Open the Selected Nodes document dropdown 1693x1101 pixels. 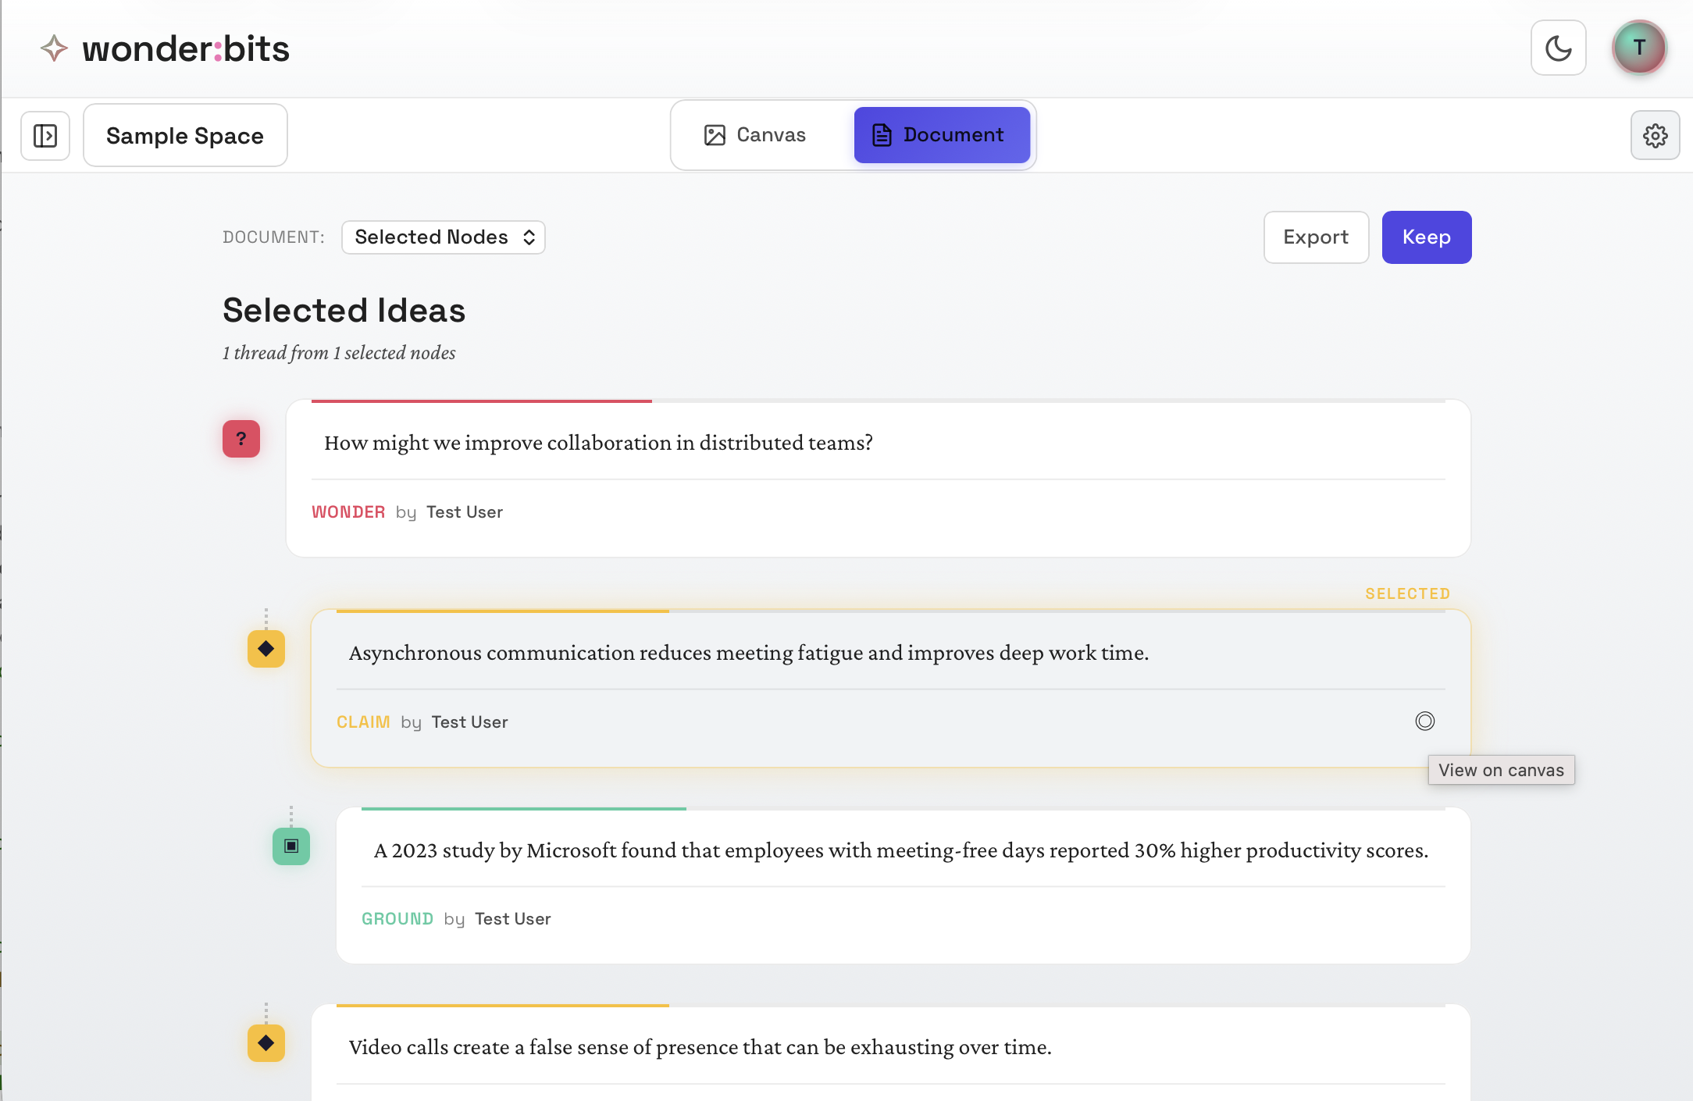click(443, 237)
